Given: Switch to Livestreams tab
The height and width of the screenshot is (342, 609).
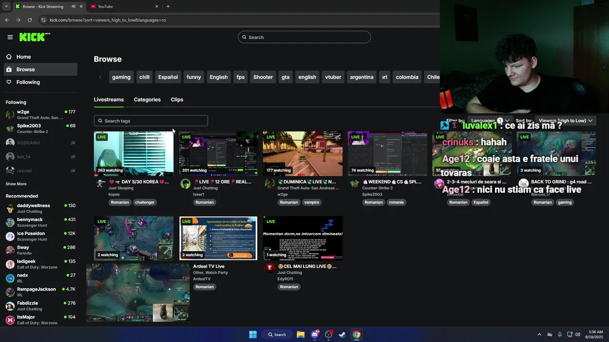Looking at the screenshot, I should point(108,100).
